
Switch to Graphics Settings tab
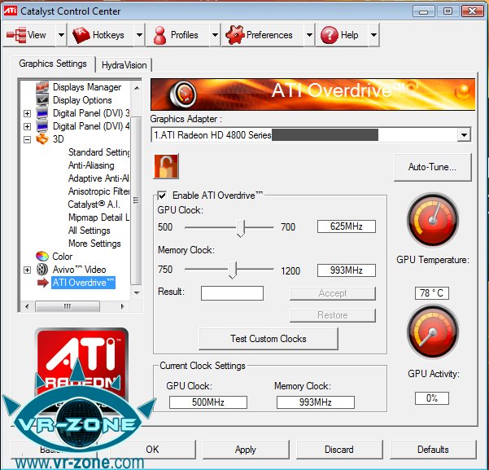[x=53, y=64]
